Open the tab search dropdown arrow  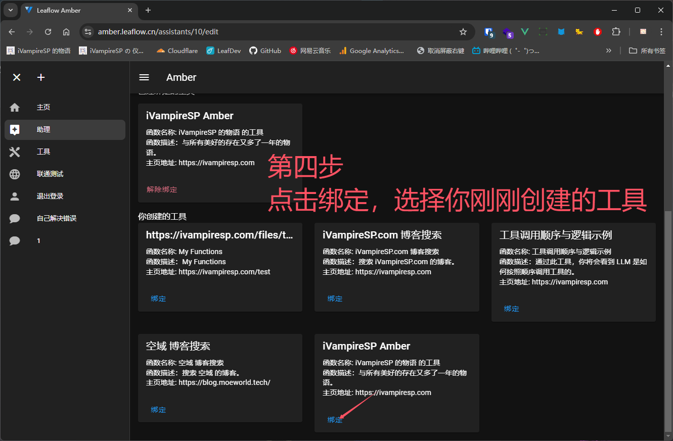coord(11,10)
